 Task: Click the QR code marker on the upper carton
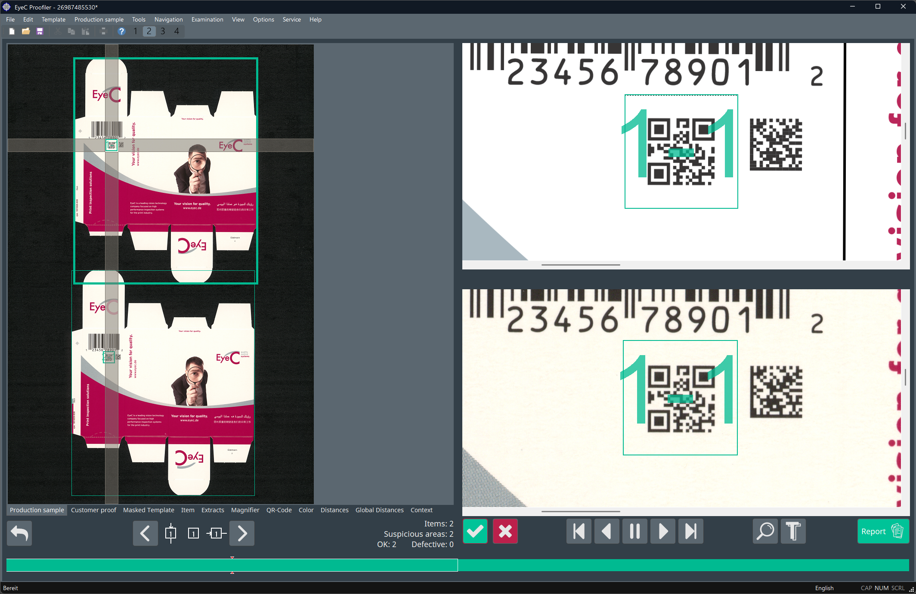tap(111, 145)
